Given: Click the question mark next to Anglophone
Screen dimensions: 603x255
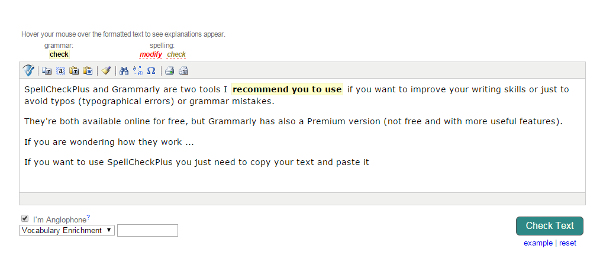Looking at the screenshot, I should (x=88, y=217).
